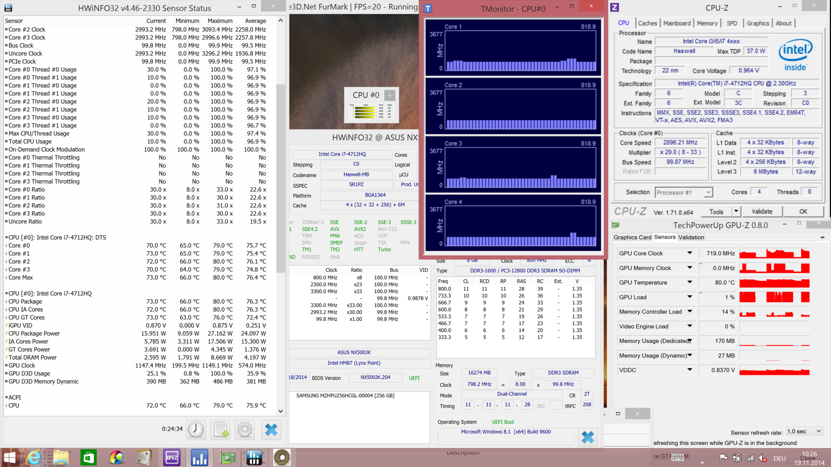Image resolution: width=831 pixels, height=467 pixels.
Task: Click the Validate button in CPU-Z
Action: (762, 211)
